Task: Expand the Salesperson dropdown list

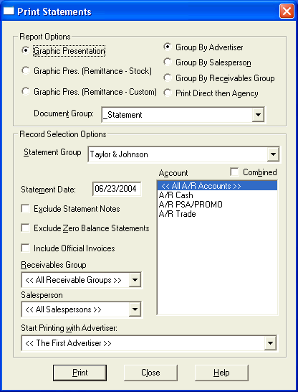Action: click(x=135, y=309)
